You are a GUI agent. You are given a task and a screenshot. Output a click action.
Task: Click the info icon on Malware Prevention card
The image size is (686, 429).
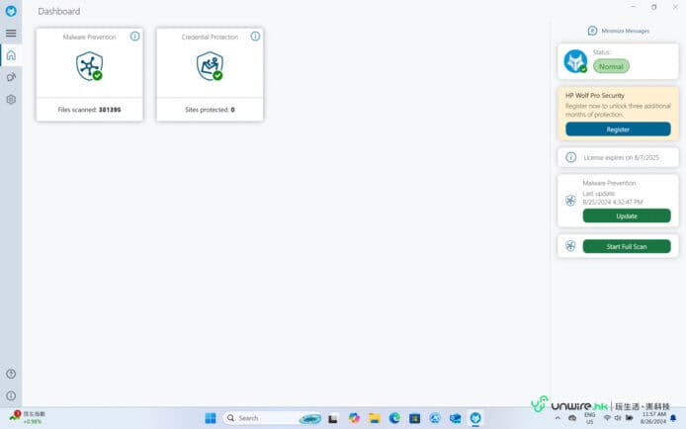[x=134, y=37]
